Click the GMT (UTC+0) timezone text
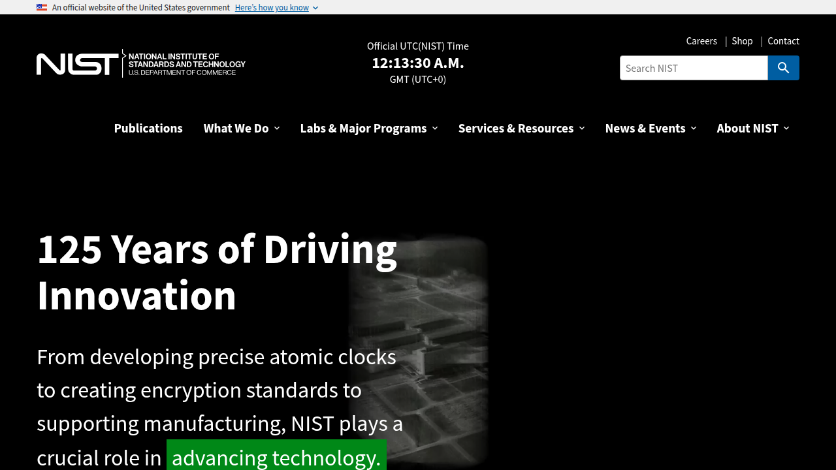This screenshot has height=470, width=836. [x=418, y=79]
